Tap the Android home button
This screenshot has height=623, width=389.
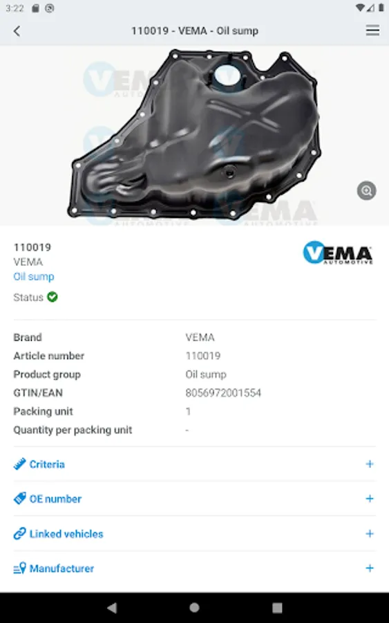194,608
